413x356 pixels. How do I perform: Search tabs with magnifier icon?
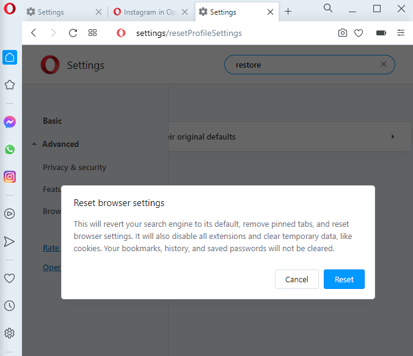(328, 8)
